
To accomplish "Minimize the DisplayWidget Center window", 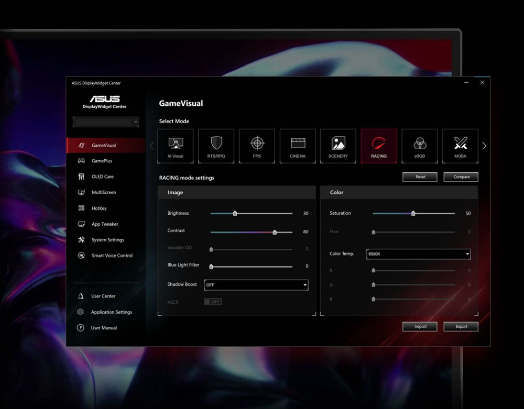I will [466, 82].
